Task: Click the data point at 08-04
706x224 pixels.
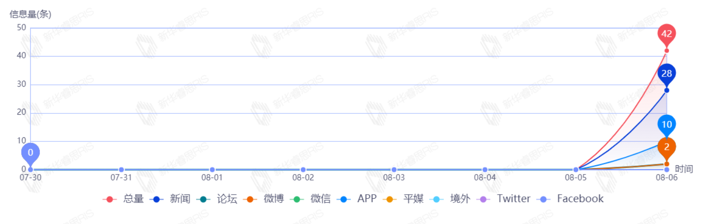Action: 485,169
